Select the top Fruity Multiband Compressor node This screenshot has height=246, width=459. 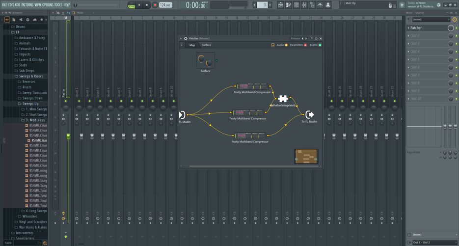253,86
